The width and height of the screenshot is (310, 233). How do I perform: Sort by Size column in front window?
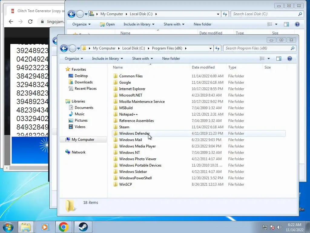click(x=275, y=67)
